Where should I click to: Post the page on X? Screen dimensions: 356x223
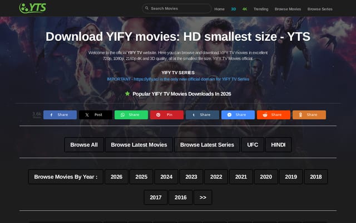96,115
